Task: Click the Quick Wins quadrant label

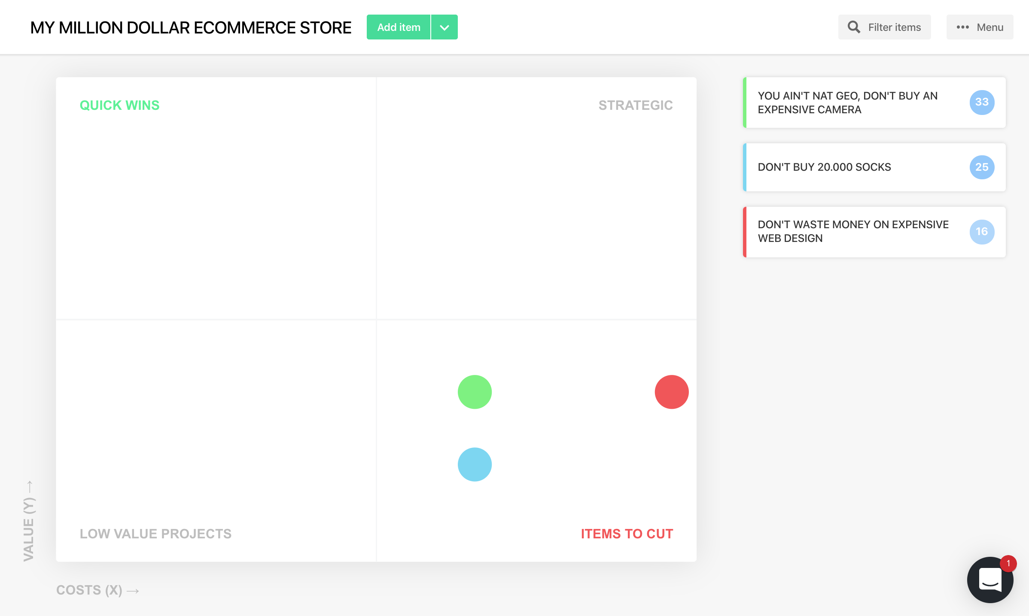Action: point(119,105)
